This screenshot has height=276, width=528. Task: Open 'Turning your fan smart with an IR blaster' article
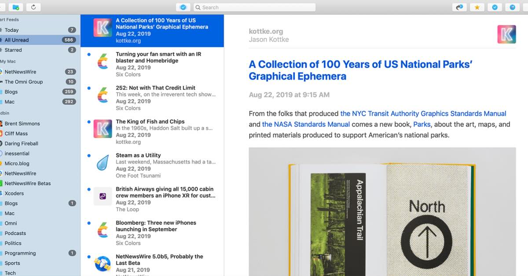pos(152,64)
